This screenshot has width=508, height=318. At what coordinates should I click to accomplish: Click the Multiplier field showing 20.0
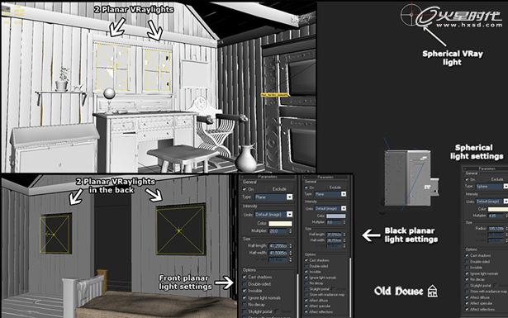pos(278,231)
